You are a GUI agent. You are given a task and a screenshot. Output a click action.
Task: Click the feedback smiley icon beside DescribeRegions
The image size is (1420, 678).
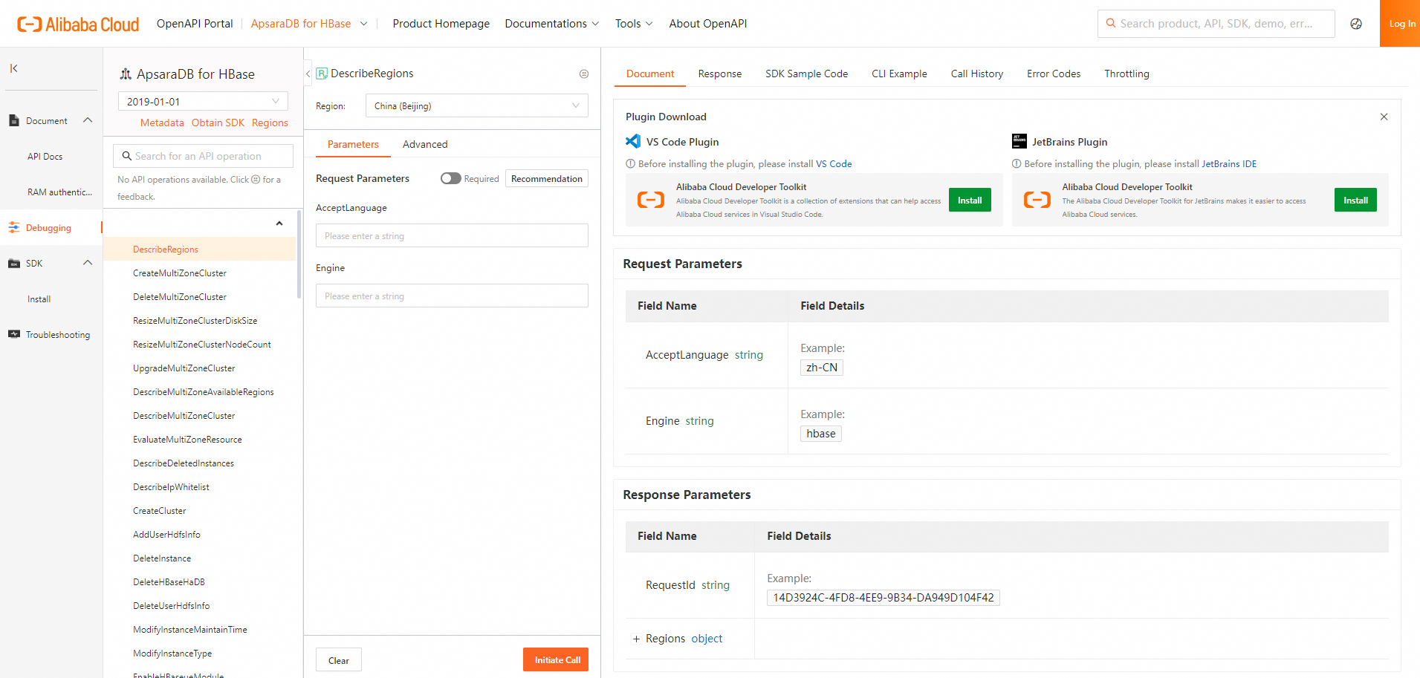tap(584, 74)
